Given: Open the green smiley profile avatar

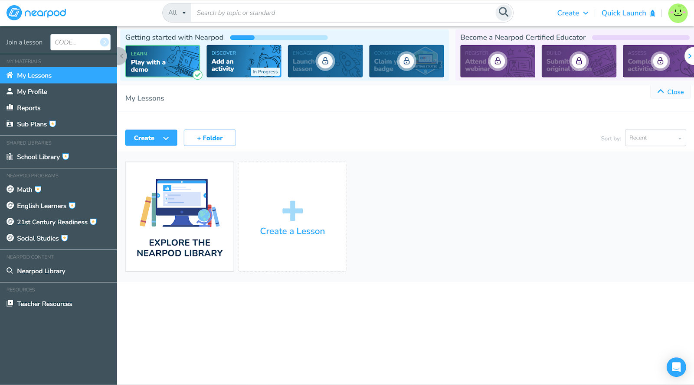Looking at the screenshot, I should point(678,13).
